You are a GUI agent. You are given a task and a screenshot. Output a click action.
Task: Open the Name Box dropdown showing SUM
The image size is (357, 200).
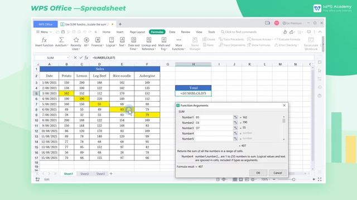(x=68, y=58)
